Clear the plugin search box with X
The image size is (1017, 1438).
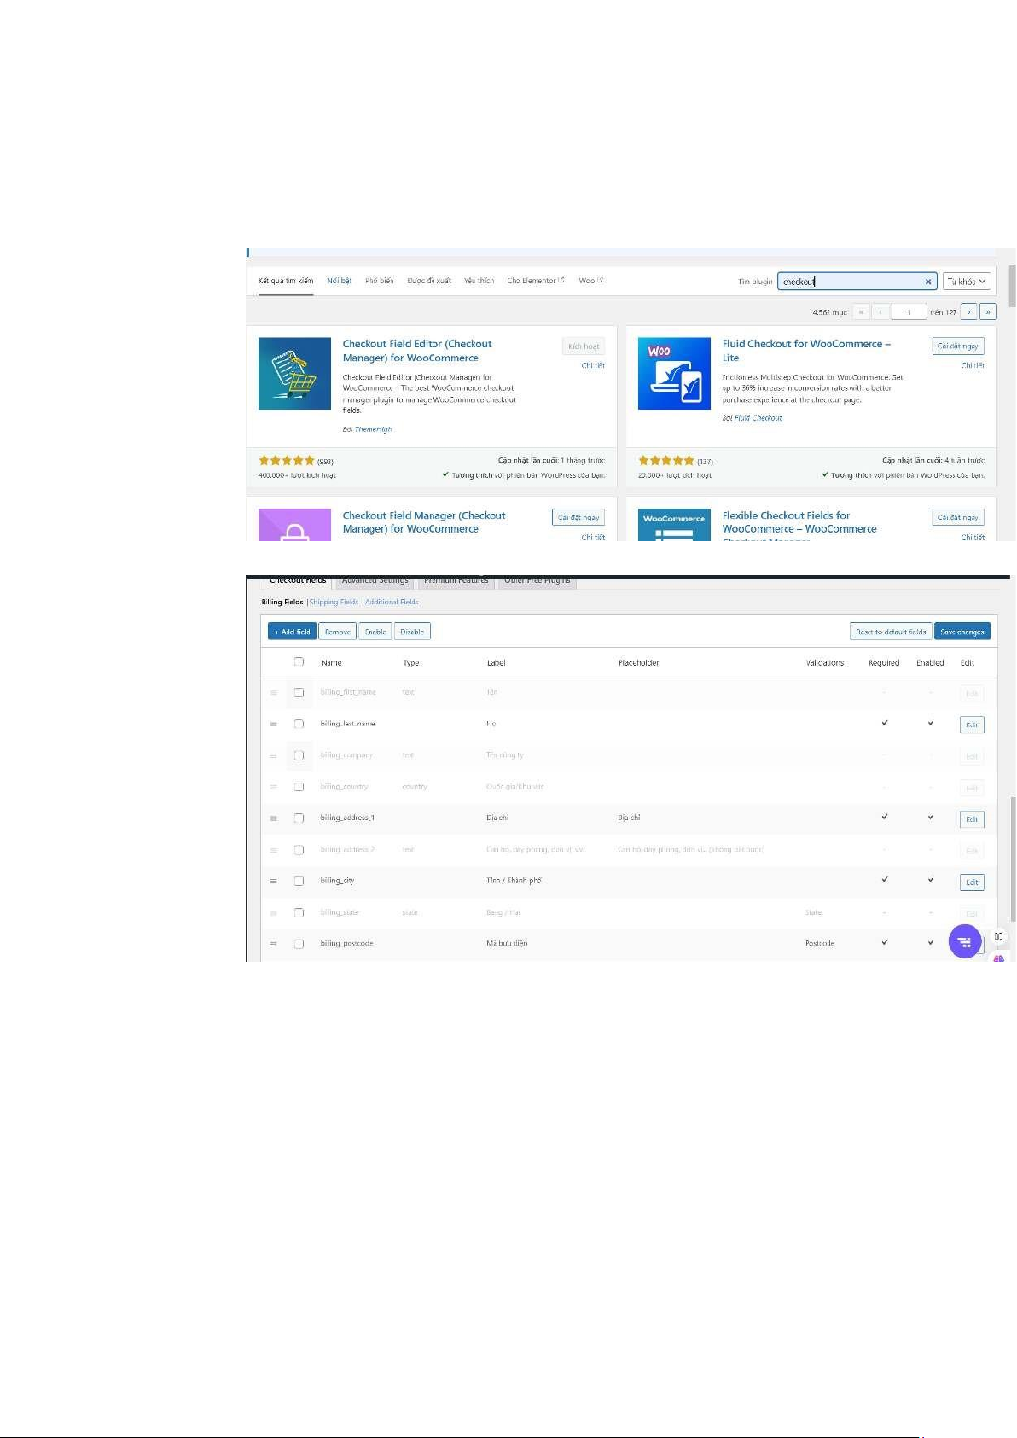pos(928,282)
